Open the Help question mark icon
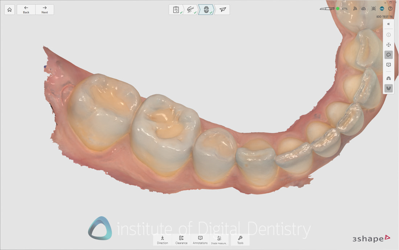This screenshot has height=250, width=399. click(x=391, y=8)
